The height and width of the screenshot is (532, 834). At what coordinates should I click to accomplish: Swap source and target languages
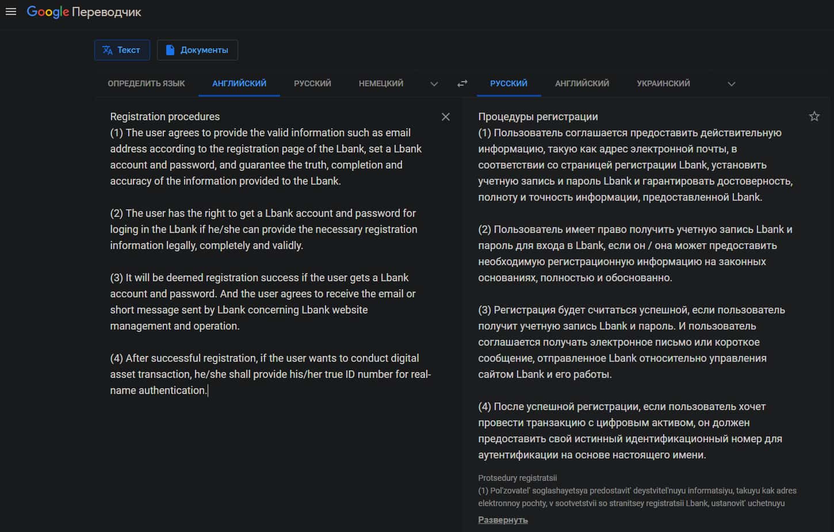point(462,83)
